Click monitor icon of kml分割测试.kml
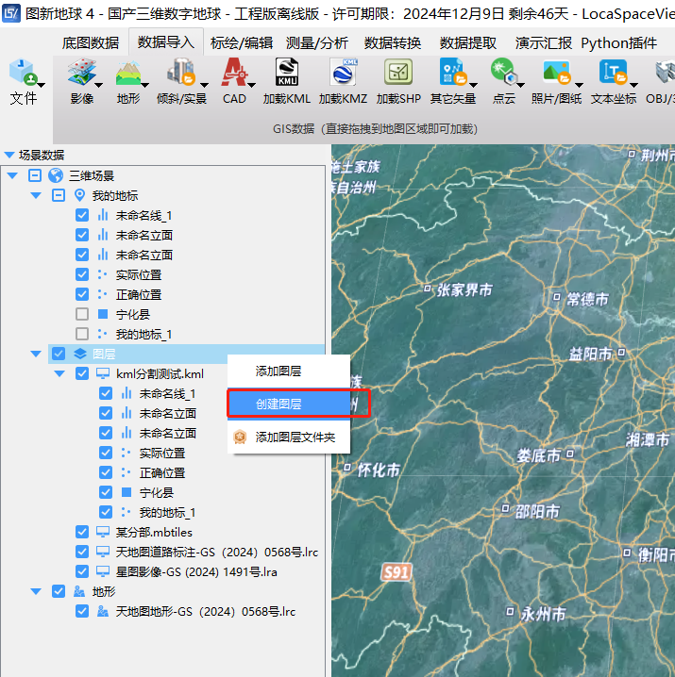 pos(103,373)
